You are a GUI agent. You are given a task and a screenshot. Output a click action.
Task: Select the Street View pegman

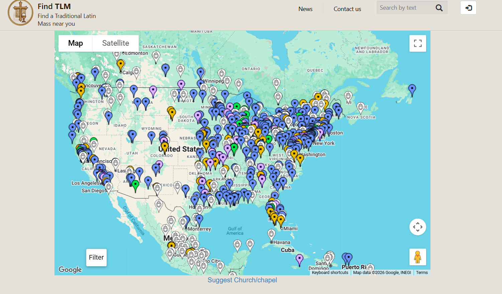click(x=418, y=257)
